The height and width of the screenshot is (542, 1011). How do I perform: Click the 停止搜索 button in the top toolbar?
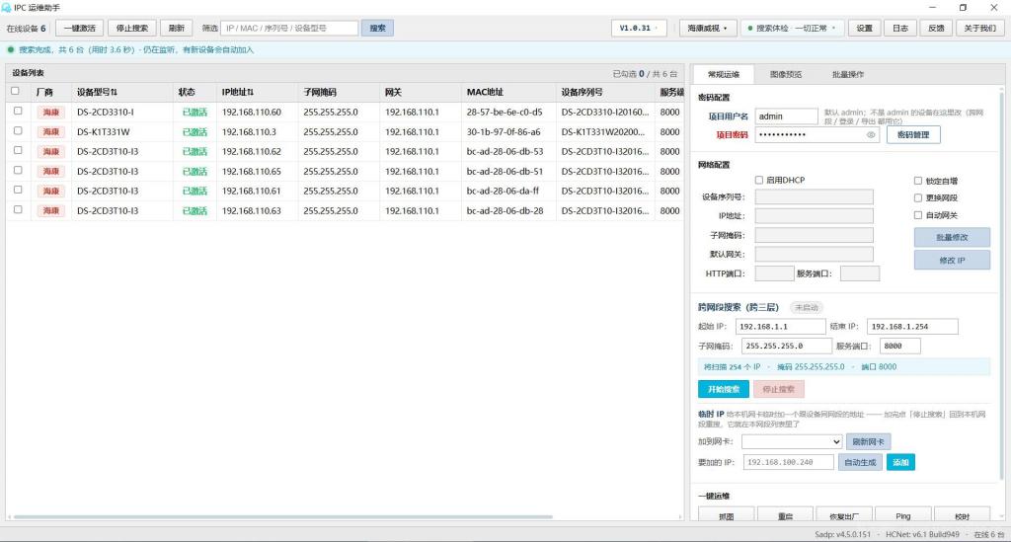[x=131, y=29]
